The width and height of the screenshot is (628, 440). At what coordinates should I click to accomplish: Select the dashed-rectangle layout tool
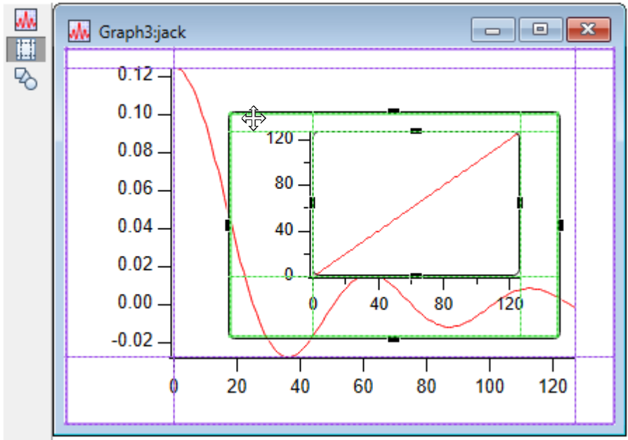26,48
